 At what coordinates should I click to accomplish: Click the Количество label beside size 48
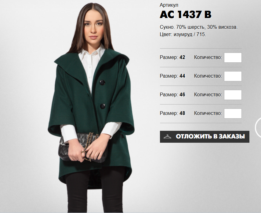[x=208, y=113]
